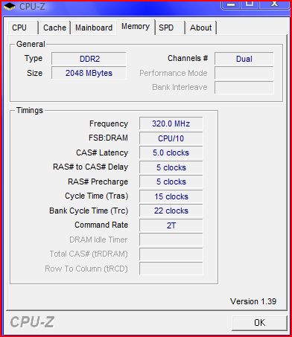The height and width of the screenshot is (337, 292).
Task: Click the Command Rate 2T field
Action: pyautogui.click(x=171, y=225)
